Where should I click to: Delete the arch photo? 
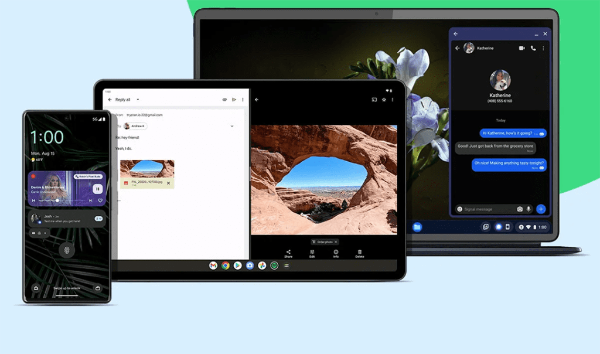[x=359, y=252]
